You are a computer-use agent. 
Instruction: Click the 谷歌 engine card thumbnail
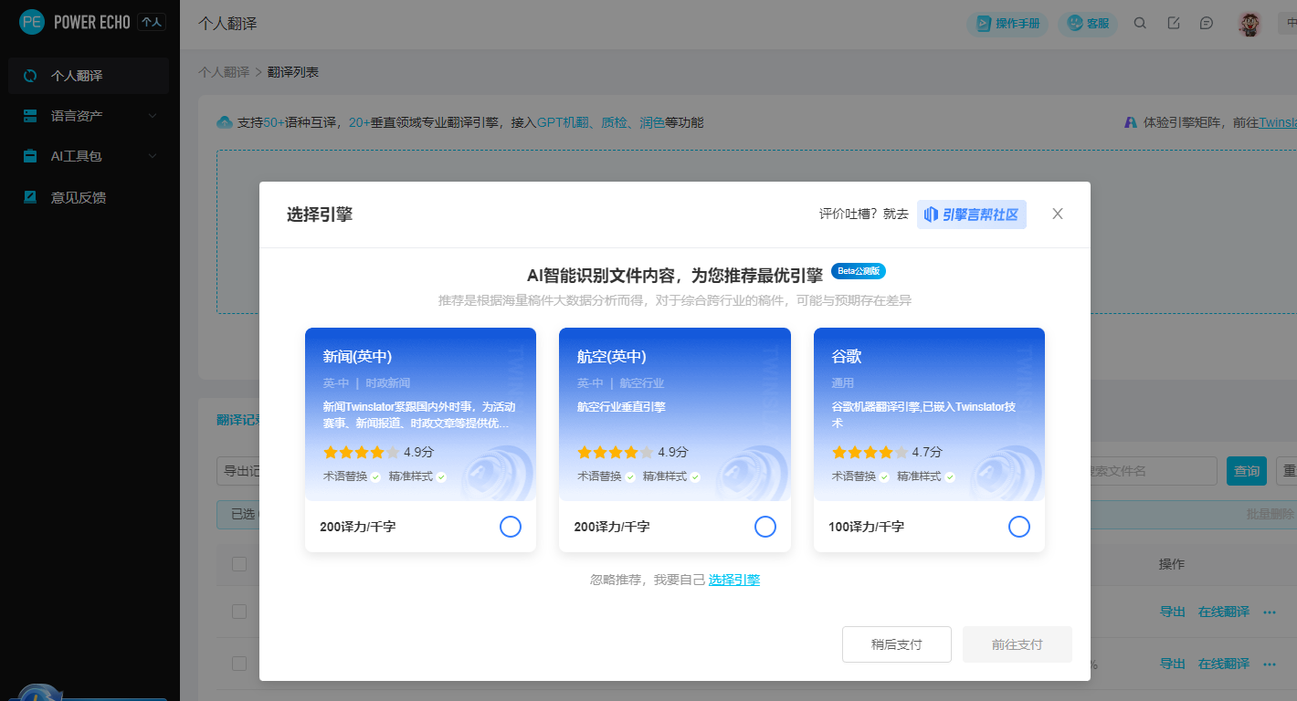click(929, 414)
